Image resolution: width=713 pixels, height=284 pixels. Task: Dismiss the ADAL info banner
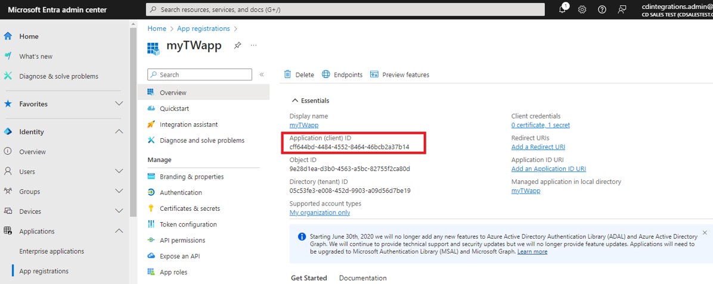click(705, 233)
